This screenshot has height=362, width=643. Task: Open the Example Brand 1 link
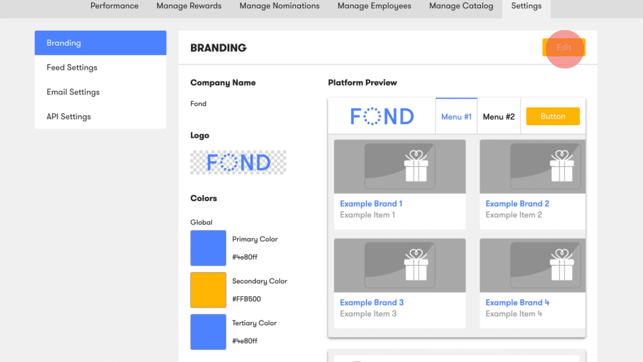(x=371, y=204)
